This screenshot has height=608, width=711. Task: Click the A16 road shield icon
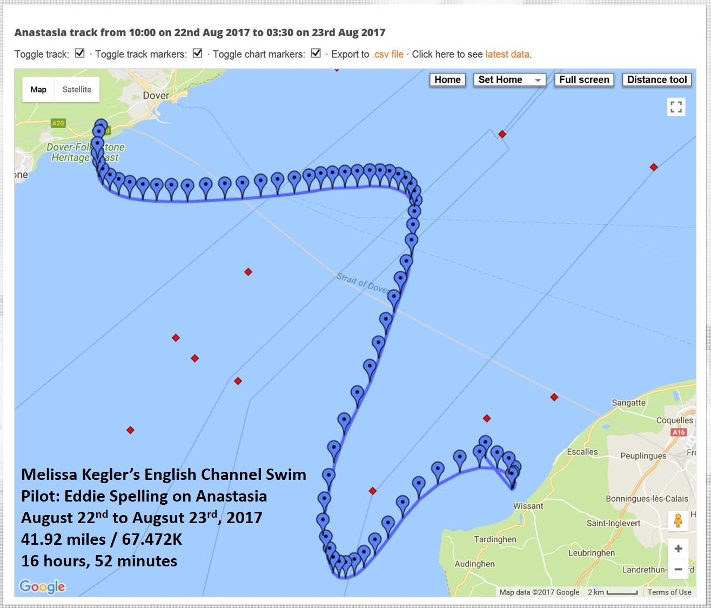pyautogui.click(x=679, y=432)
